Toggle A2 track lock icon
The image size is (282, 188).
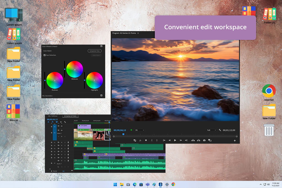tap(51, 145)
